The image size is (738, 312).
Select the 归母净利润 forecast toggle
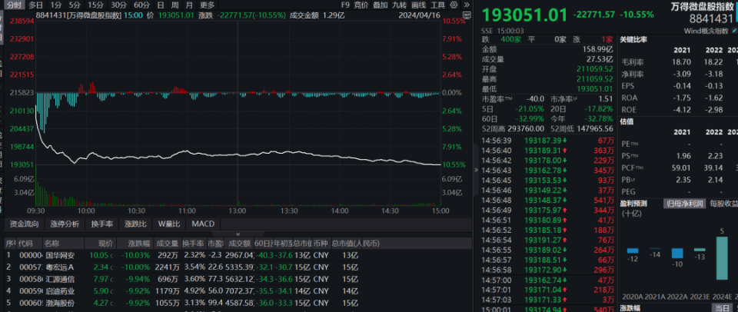pyautogui.click(x=685, y=204)
